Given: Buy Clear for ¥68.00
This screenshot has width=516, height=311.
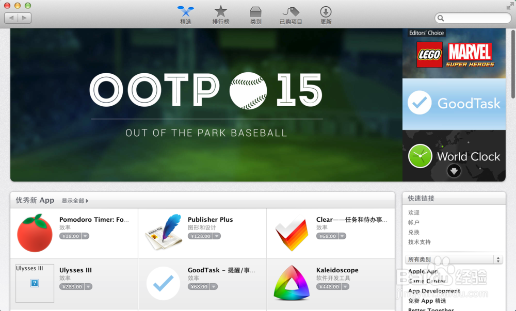Looking at the screenshot, I should [327, 236].
